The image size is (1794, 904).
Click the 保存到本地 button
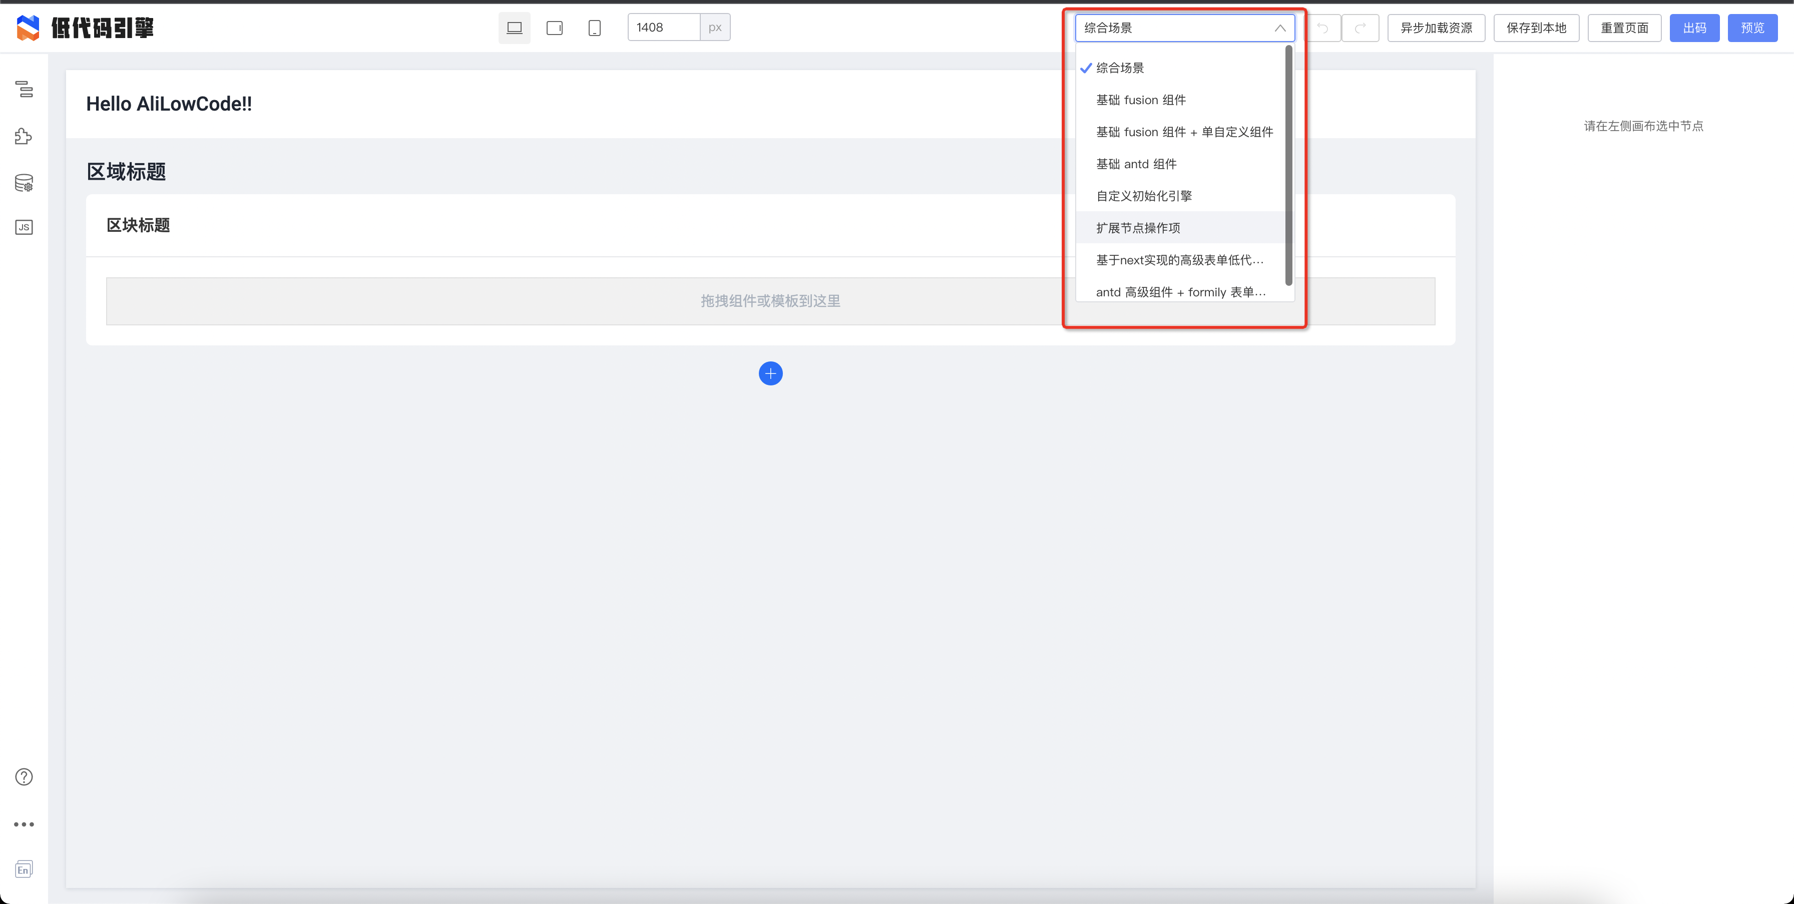pos(1536,28)
